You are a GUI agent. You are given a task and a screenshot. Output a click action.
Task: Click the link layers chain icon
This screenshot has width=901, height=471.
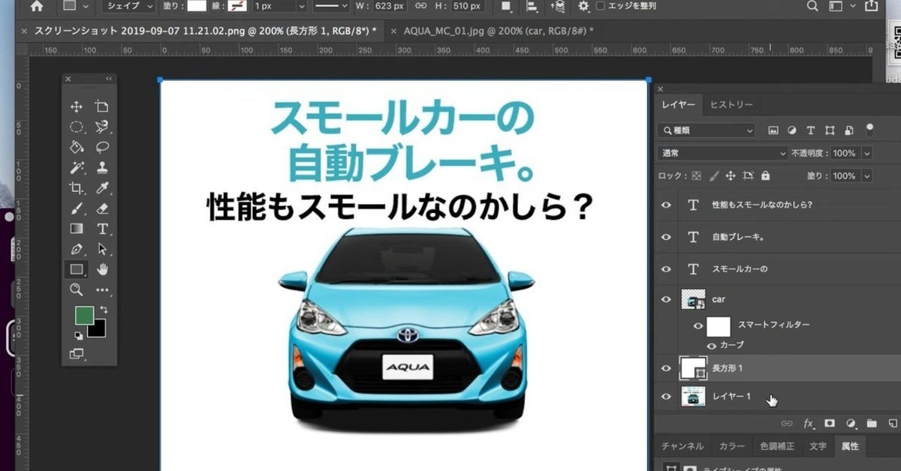tap(788, 424)
